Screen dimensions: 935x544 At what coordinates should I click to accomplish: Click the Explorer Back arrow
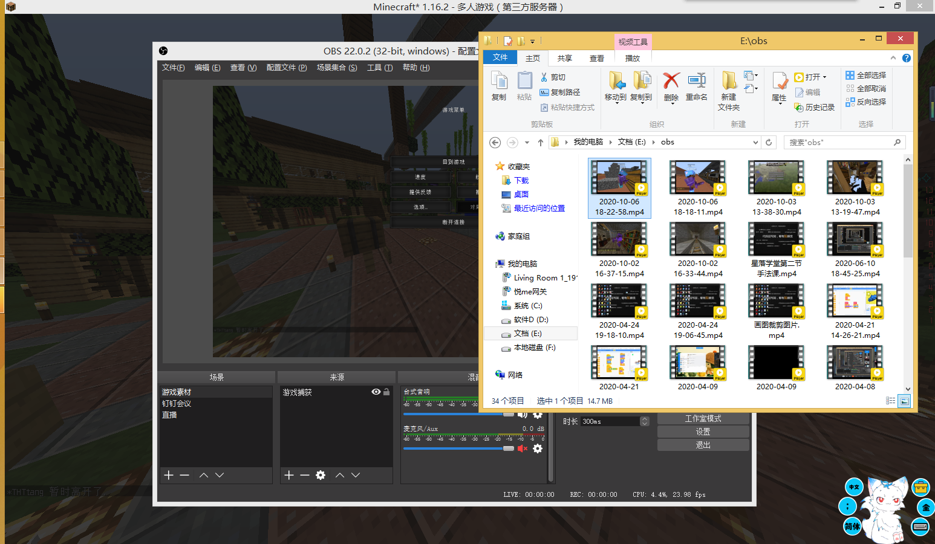[495, 143]
